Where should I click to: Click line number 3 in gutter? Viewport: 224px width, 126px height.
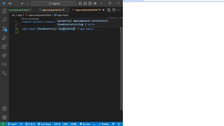[x=16, y=29]
